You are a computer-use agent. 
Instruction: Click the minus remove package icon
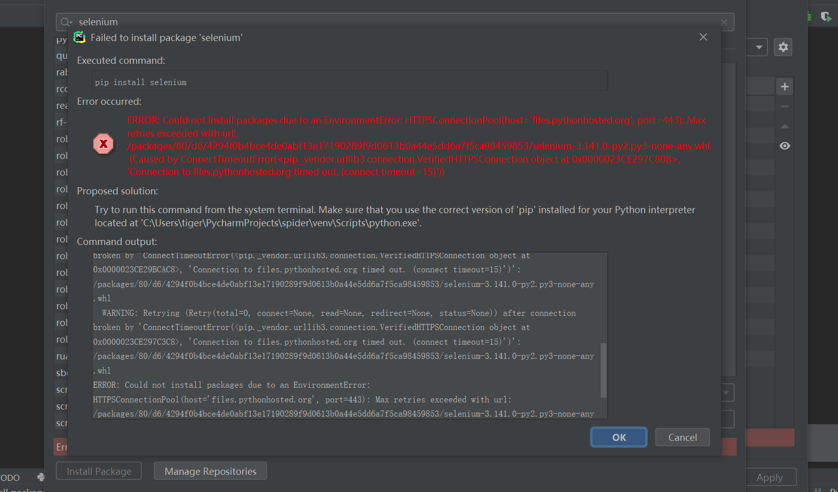pos(784,106)
